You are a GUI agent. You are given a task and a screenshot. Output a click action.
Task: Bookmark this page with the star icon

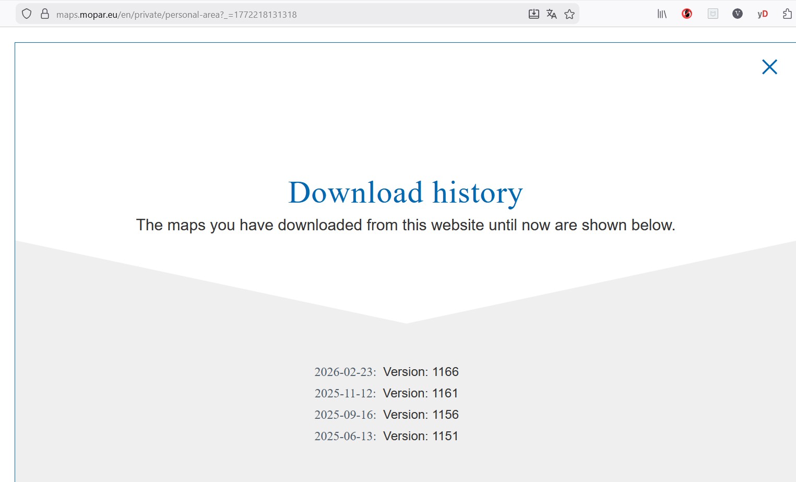(569, 14)
